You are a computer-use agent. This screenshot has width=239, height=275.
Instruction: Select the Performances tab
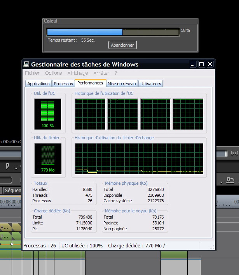pos(91,83)
